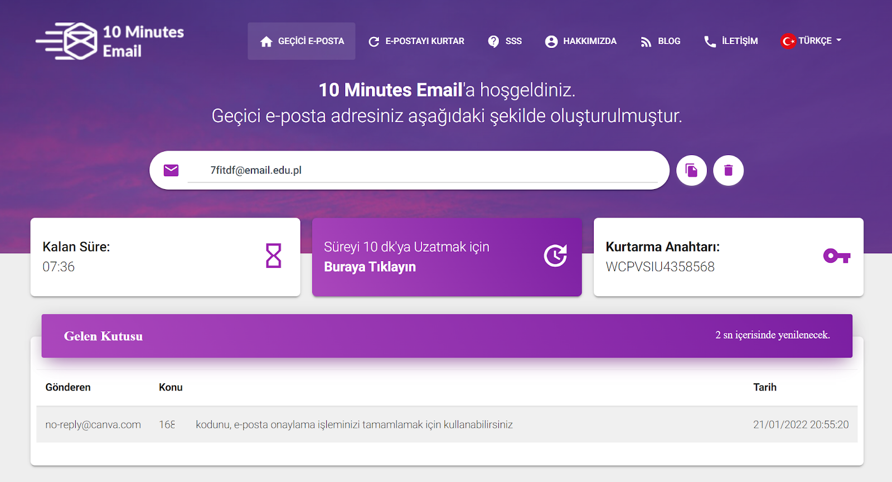Click the Kalan Süre label
Viewport: 892px width, 482px height.
[76, 247]
